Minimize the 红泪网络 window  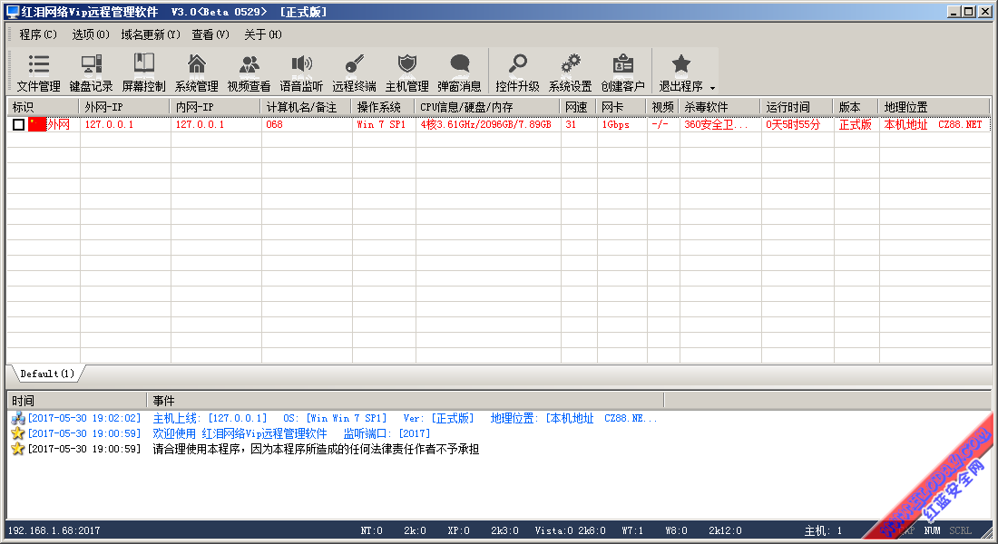coord(954,12)
